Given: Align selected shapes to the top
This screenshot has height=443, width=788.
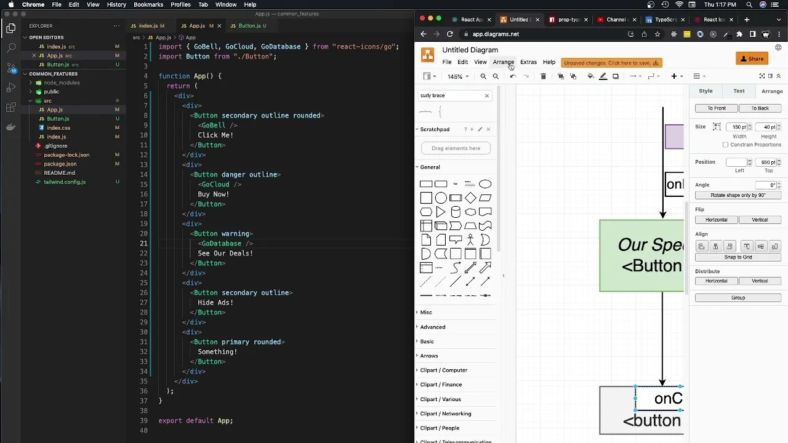Looking at the screenshot, I should (x=747, y=246).
